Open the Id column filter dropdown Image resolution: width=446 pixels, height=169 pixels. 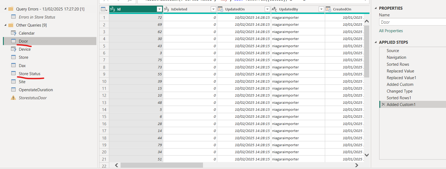coord(159,9)
